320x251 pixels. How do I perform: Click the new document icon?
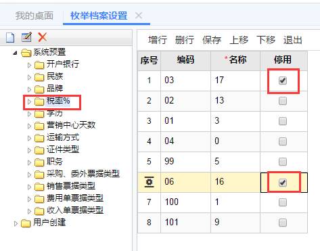tap(10, 37)
